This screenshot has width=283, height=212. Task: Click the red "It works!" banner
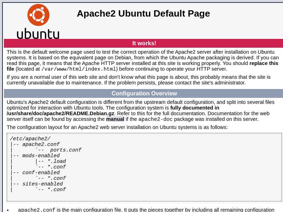(x=144, y=43)
